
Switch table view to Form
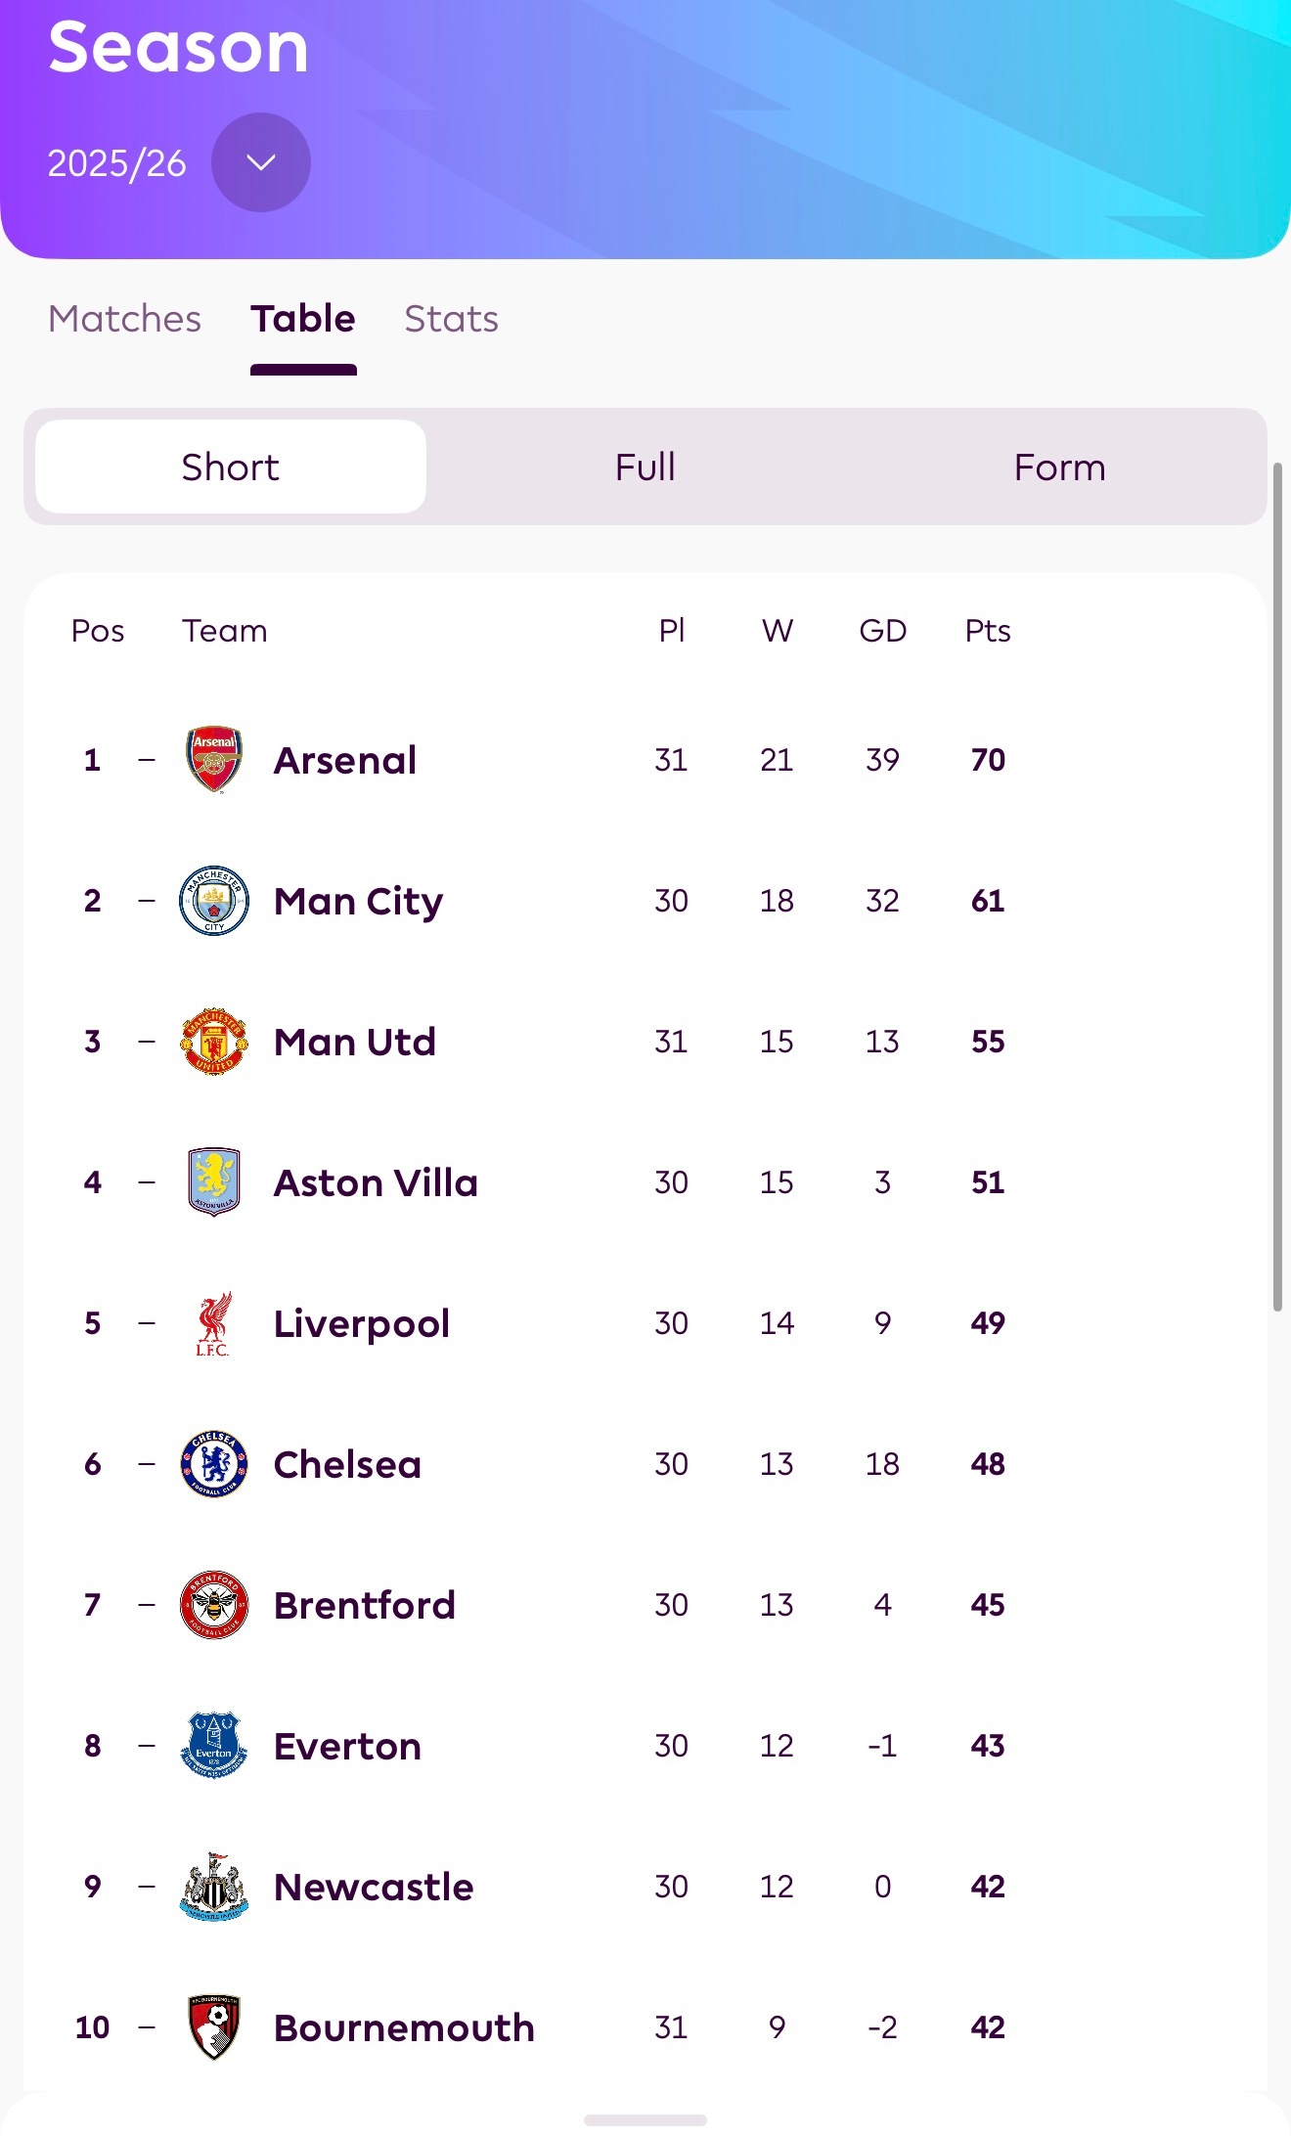(x=1059, y=467)
